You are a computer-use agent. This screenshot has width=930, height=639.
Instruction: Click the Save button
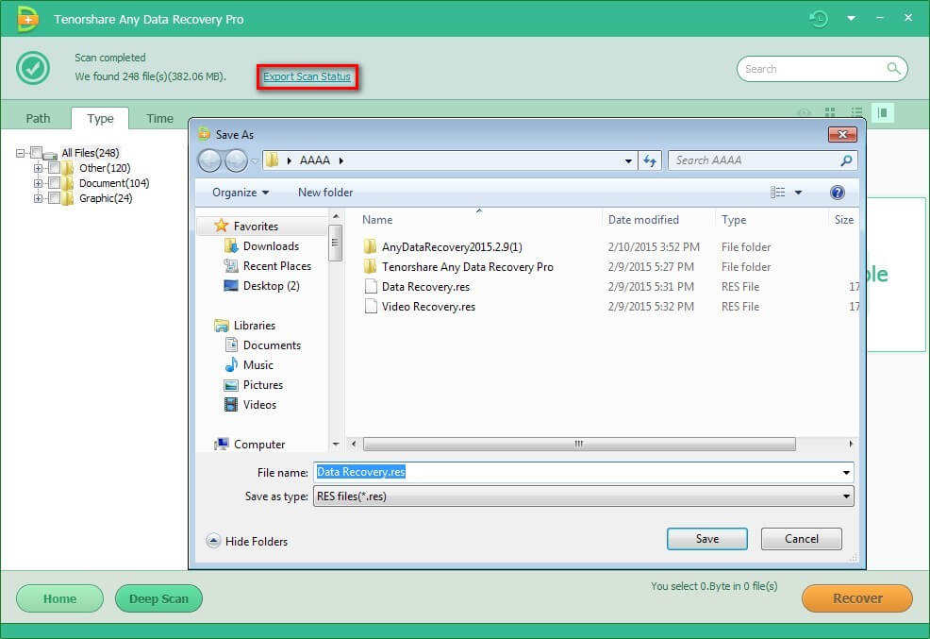pos(707,539)
